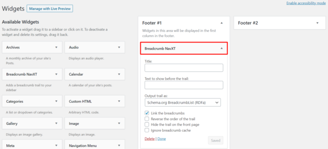Check Hide the trail on the front page
The image size is (328, 149).
pos(147,125)
